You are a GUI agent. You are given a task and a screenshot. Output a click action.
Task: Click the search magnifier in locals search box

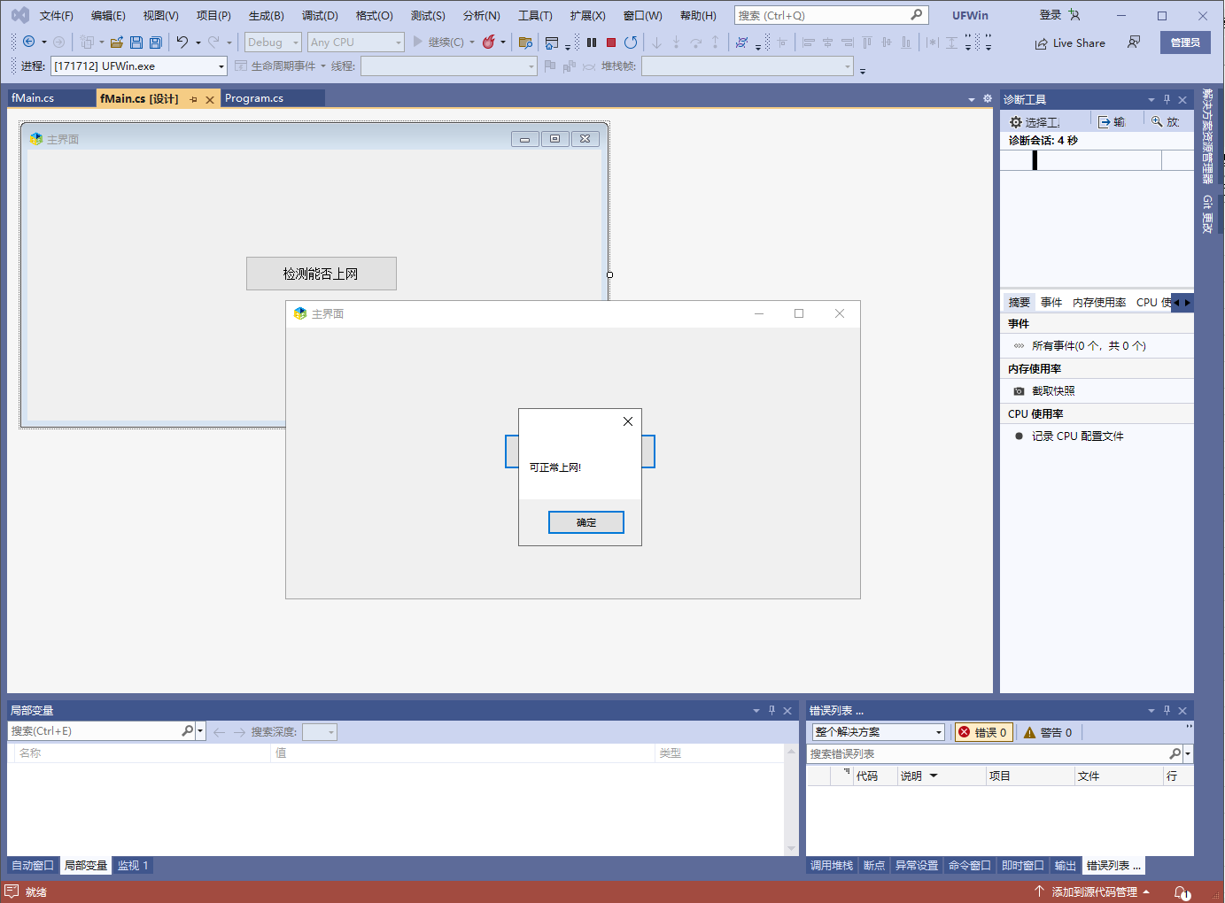click(187, 731)
